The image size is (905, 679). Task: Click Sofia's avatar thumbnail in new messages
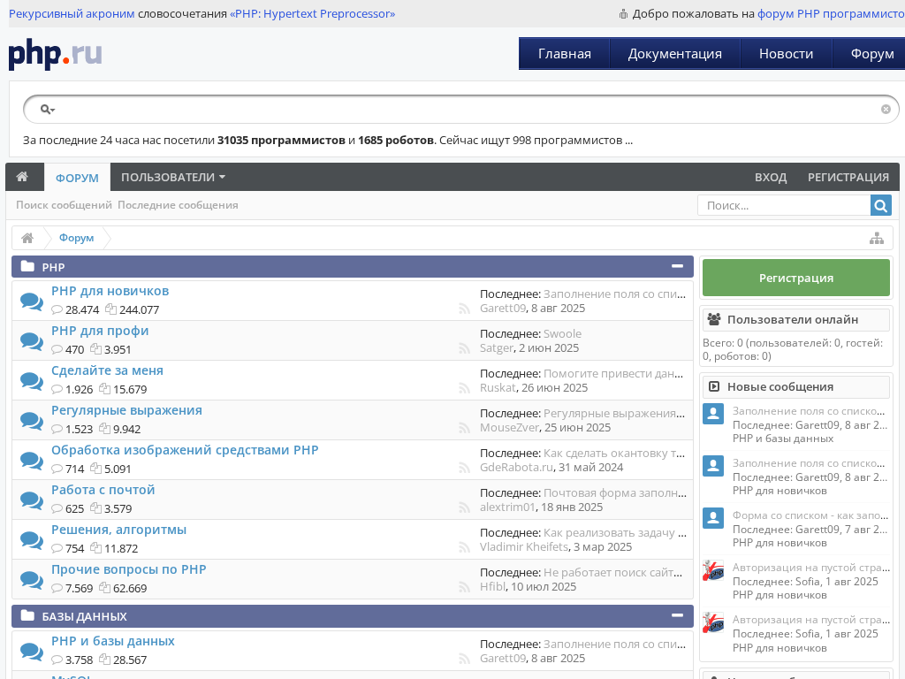[x=712, y=571]
